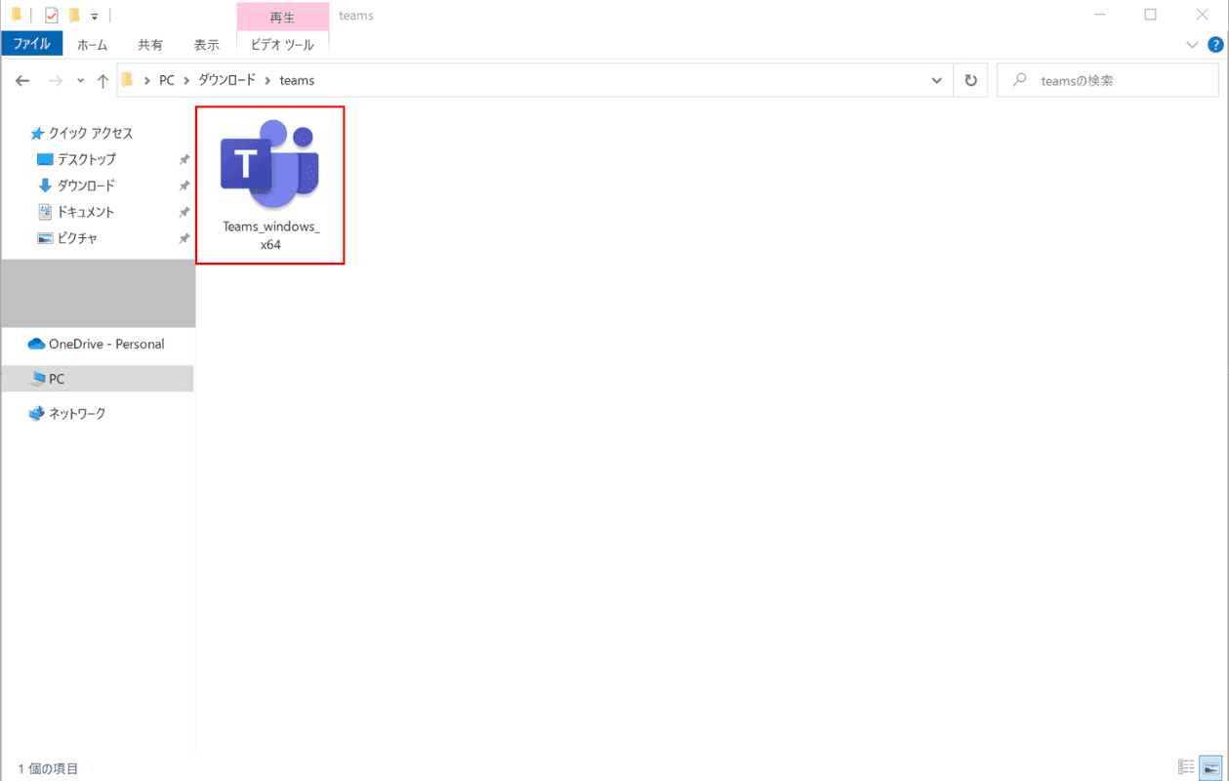Click the folder icon in address bar

[x=128, y=80]
